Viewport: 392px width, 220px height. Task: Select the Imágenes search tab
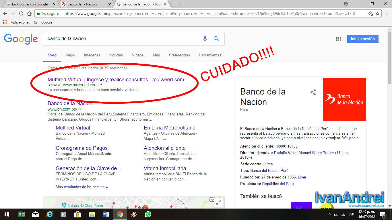tap(92, 55)
